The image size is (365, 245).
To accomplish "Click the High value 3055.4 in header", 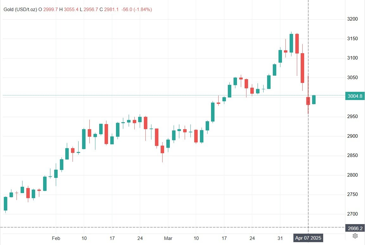I will click(71, 9).
